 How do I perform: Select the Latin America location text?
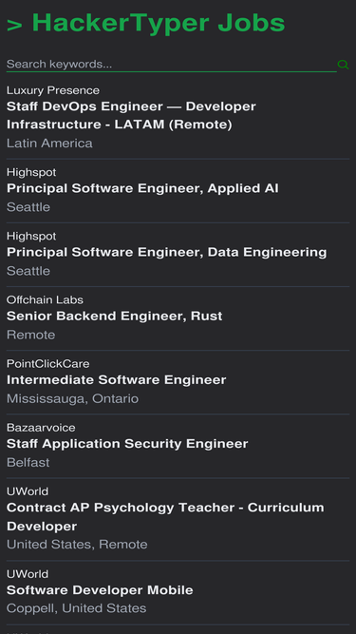pyautogui.click(x=49, y=144)
